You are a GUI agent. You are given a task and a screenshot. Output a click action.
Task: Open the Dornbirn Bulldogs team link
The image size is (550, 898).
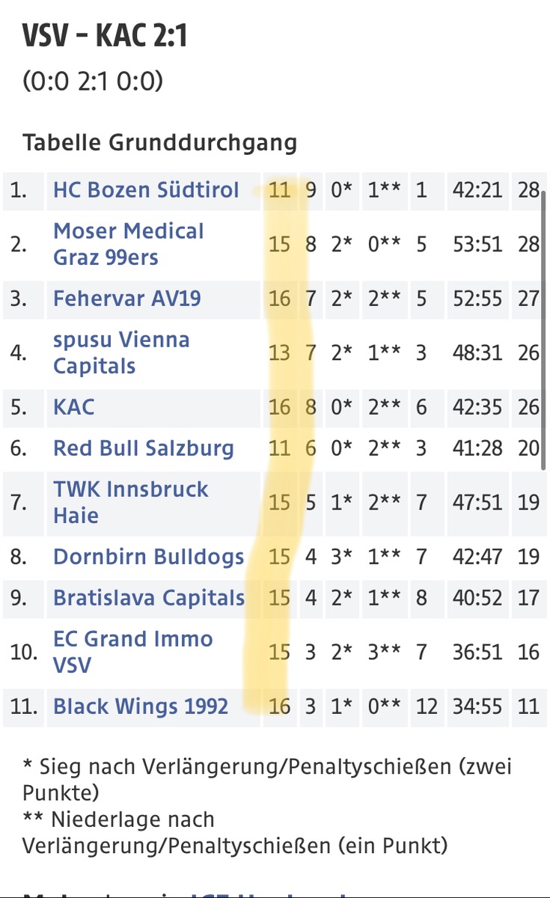148,557
